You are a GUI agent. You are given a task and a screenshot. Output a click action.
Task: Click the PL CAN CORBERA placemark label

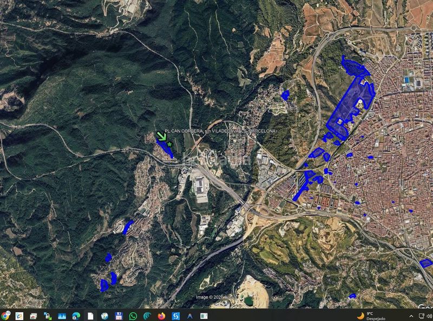click(220, 131)
